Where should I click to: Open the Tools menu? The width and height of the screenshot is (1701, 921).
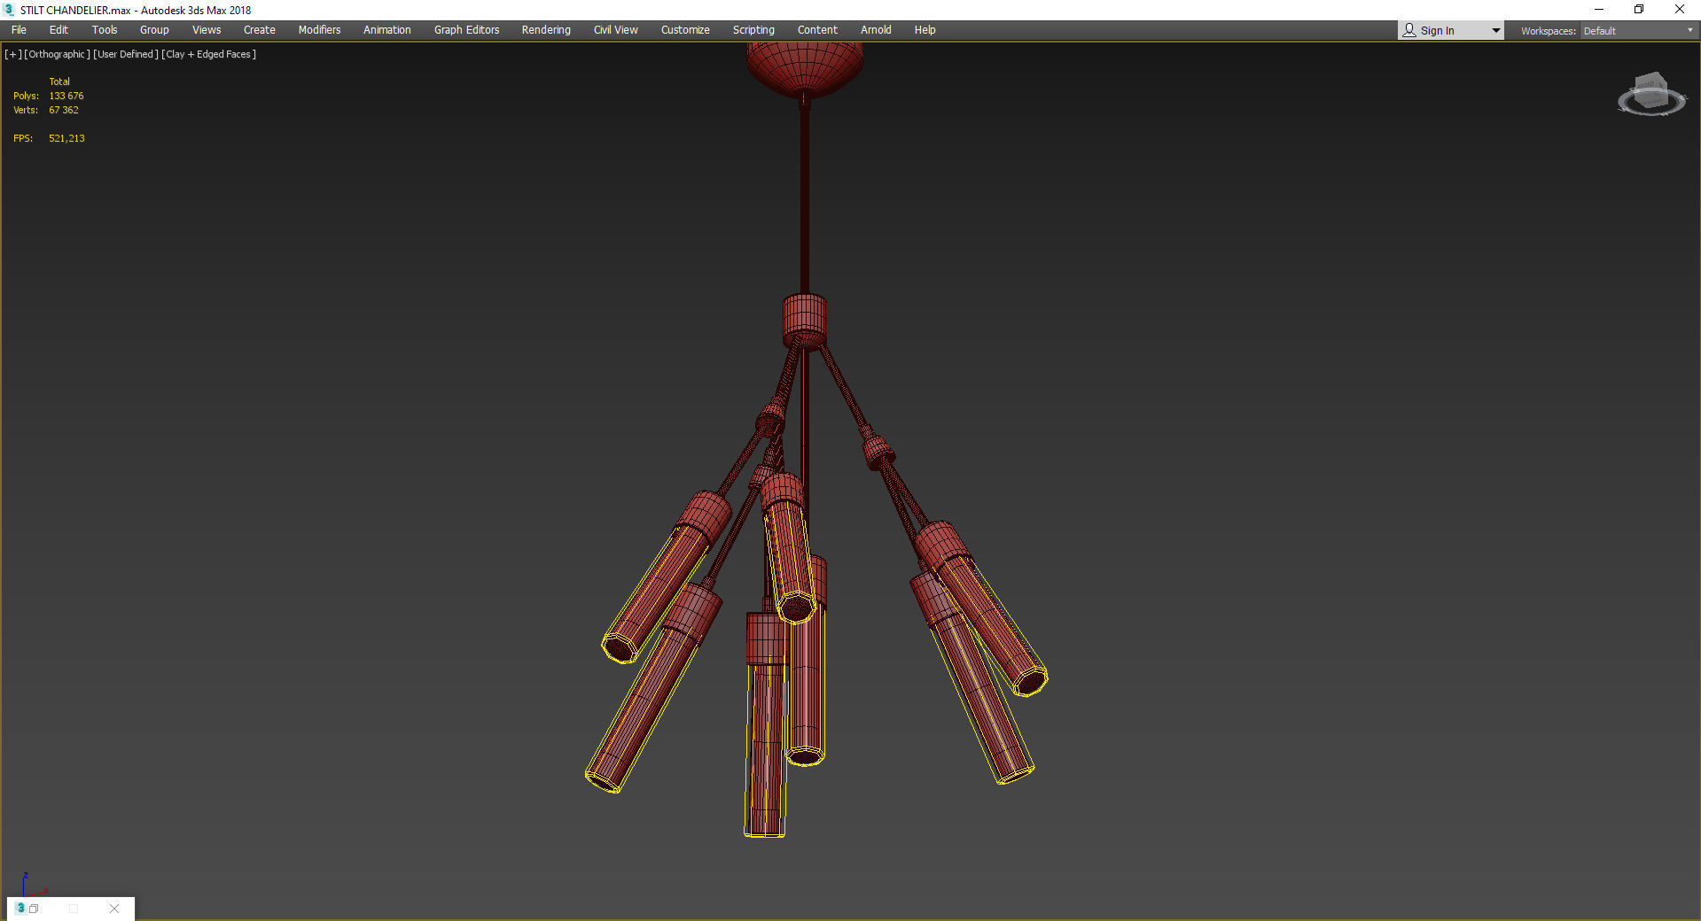[x=105, y=30]
